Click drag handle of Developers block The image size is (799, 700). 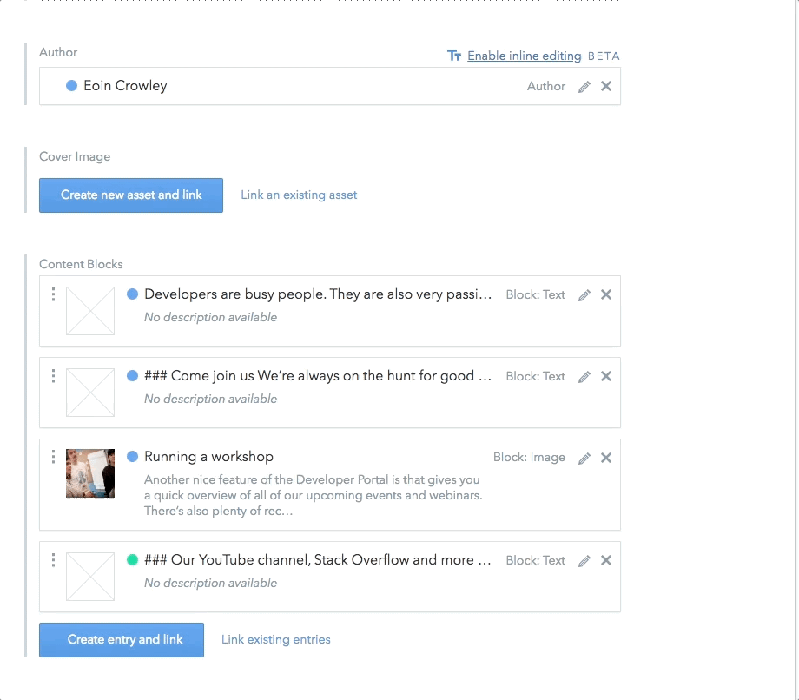click(53, 294)
